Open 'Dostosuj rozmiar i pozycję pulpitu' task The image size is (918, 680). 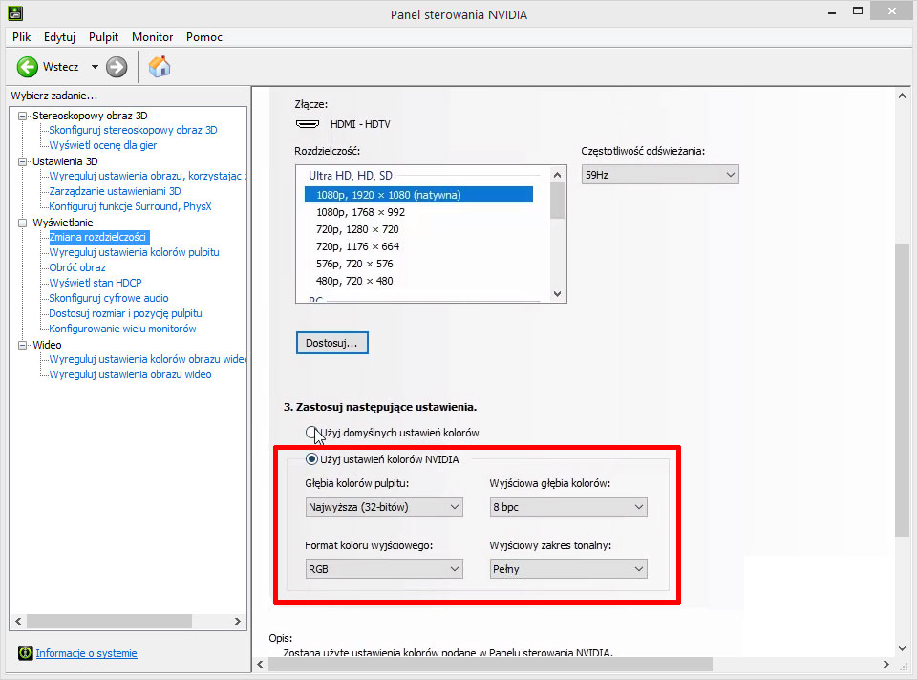pos(125,313)
